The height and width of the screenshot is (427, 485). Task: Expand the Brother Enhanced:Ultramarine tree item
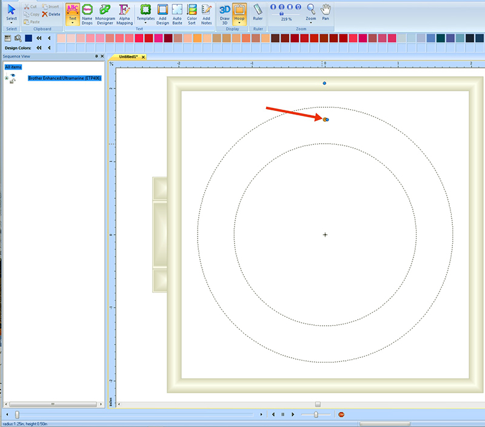point(6,78)
